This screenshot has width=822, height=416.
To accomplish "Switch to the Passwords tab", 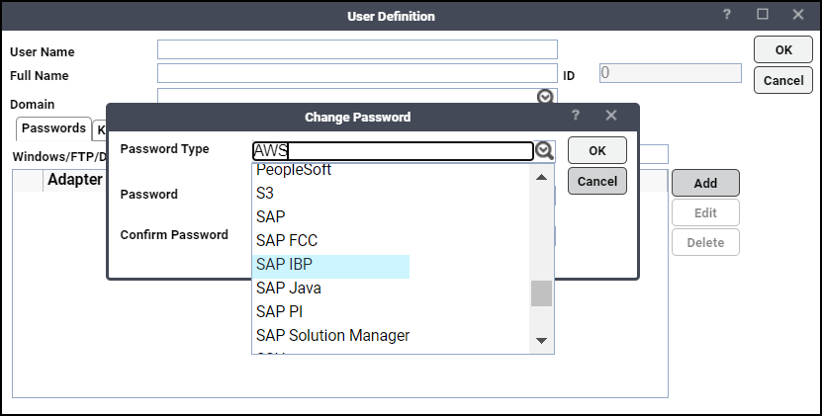I will [x=53, y=128].
